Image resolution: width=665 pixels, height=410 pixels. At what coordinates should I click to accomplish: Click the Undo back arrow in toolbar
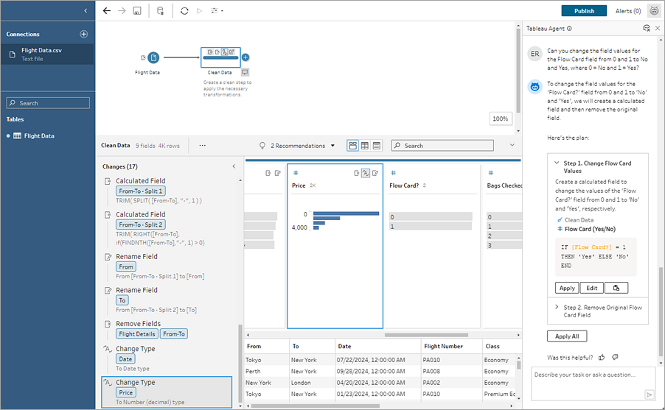click(x=106, y=11)
